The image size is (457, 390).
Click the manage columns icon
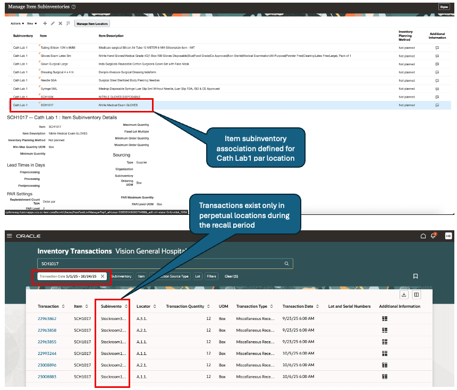coord(417,294)
